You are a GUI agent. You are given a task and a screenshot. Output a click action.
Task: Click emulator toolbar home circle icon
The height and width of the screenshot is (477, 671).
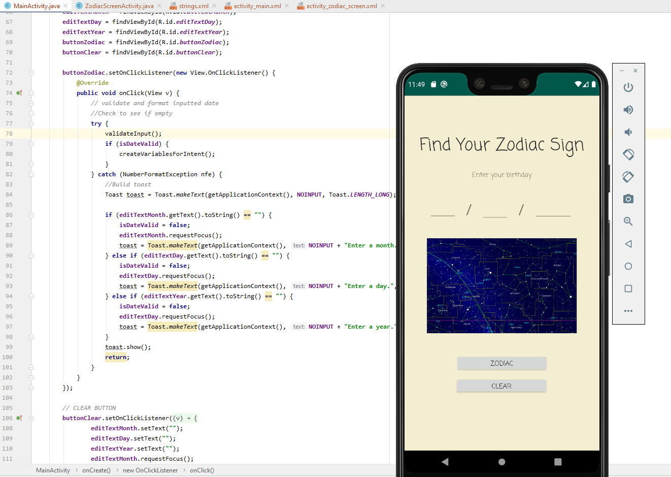(x=628, y=266)
